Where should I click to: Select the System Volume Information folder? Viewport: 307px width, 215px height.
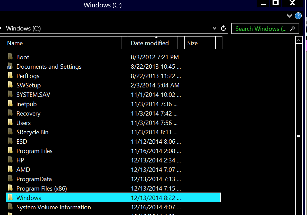click(54, 207)
